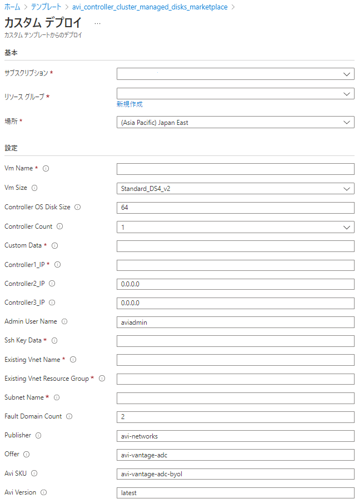359x504 pixels.
Task: Expand the リソース グループ dropdown
Action: [x=236, y=94]
